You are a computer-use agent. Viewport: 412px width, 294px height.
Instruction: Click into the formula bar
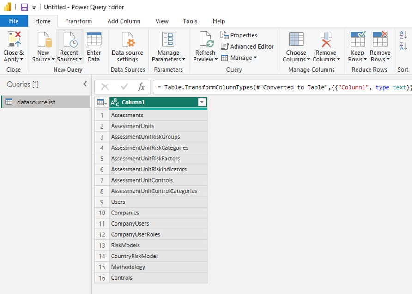click(282, 87)
